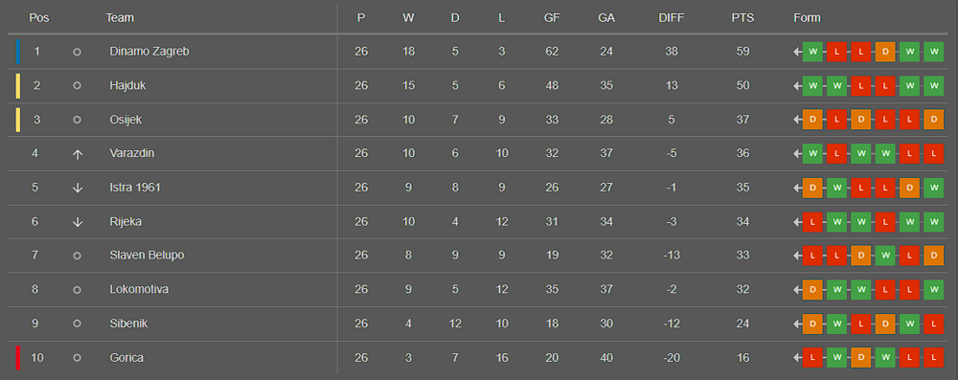Click Gorica's first red L form badge
Screen dimensions: 958x380
pos(812,358)
